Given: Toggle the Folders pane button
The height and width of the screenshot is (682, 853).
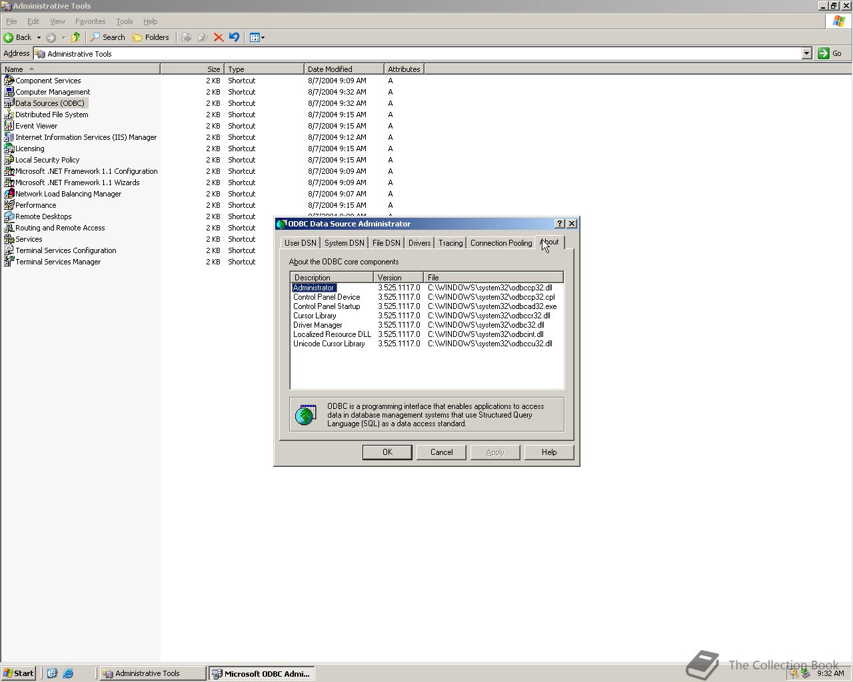Looking at the screenshot, I should click(x=151, y=37).
